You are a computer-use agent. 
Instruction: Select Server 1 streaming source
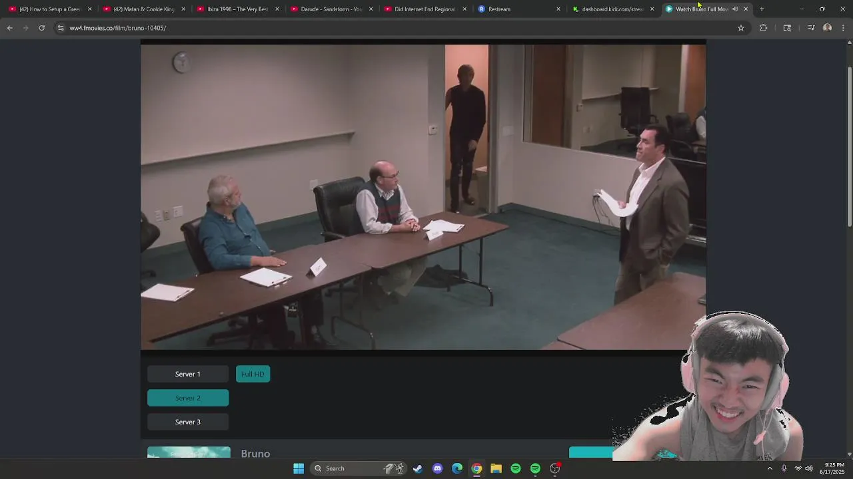coord(188,374)
